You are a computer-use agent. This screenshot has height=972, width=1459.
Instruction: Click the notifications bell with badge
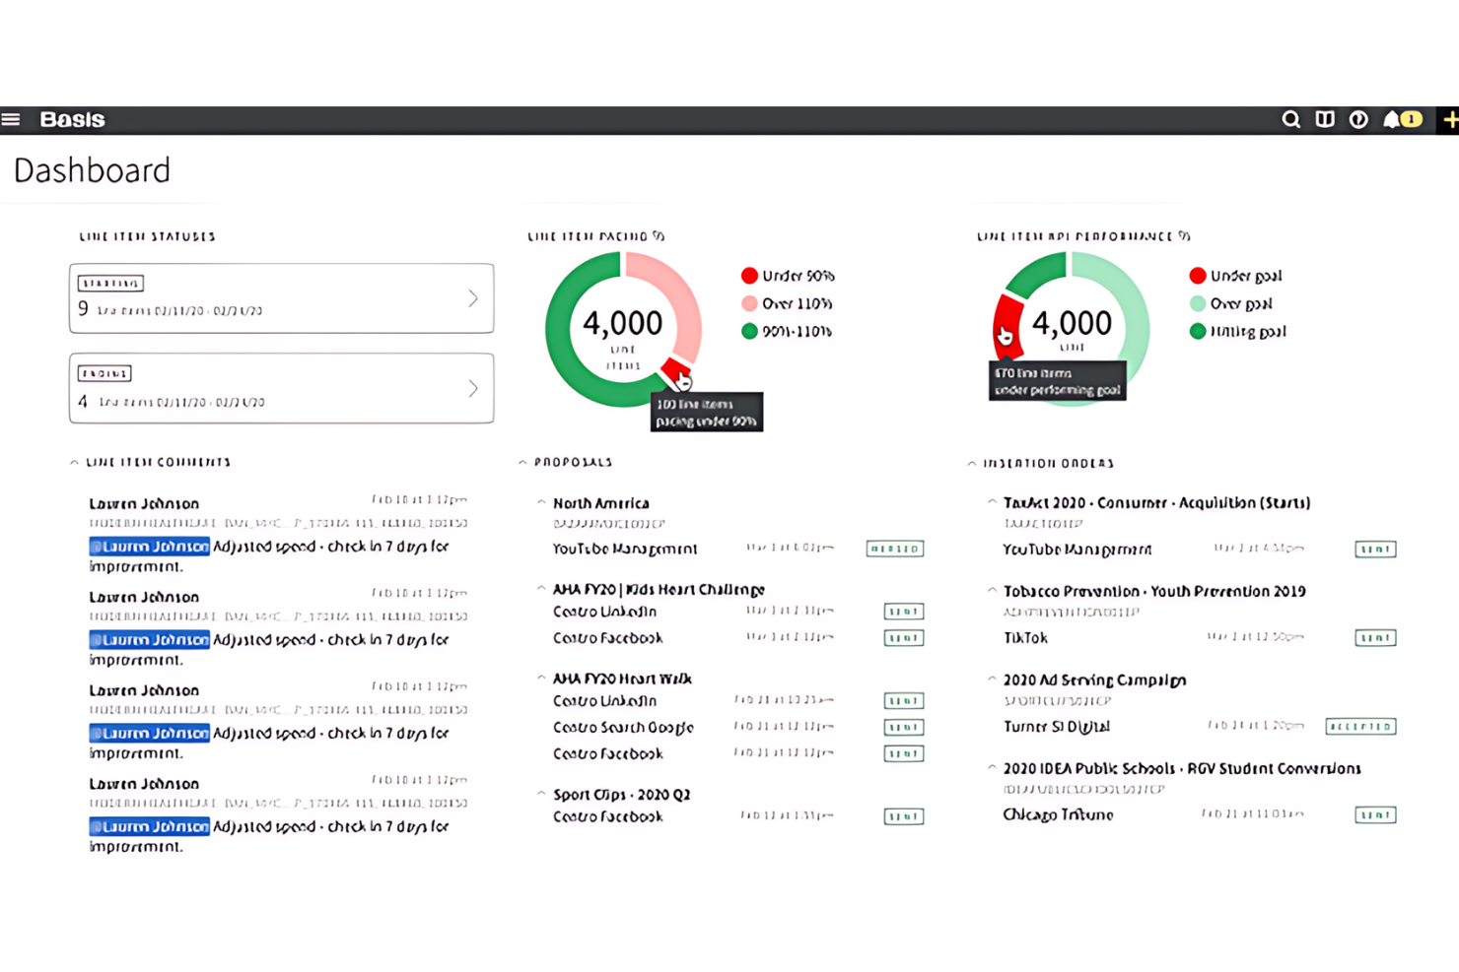(x=1391, y=119)
